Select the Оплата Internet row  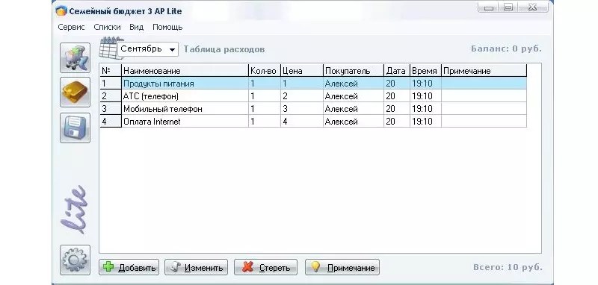pos(313,122)
